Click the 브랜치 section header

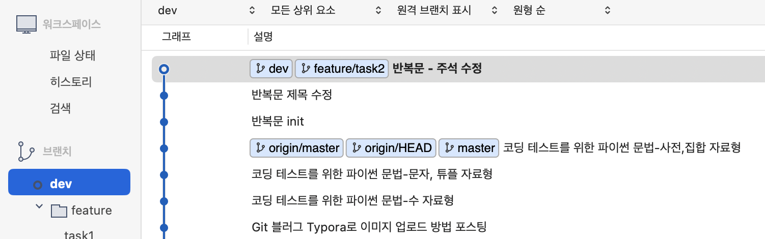coord(58,151)
